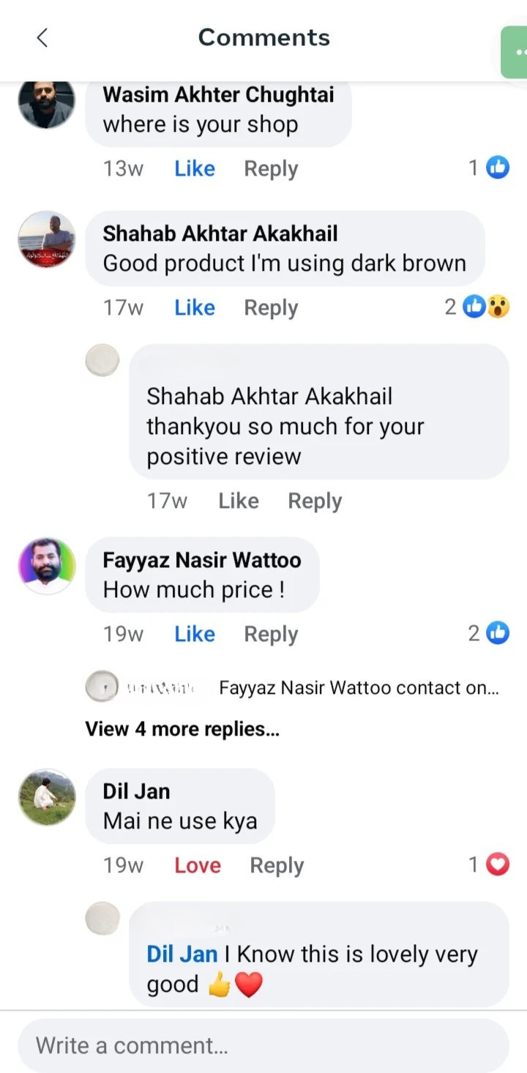Screen dimensions: 527x1073
Task: Go back using the left chevron arrow
Action: (x=42, y=38)
